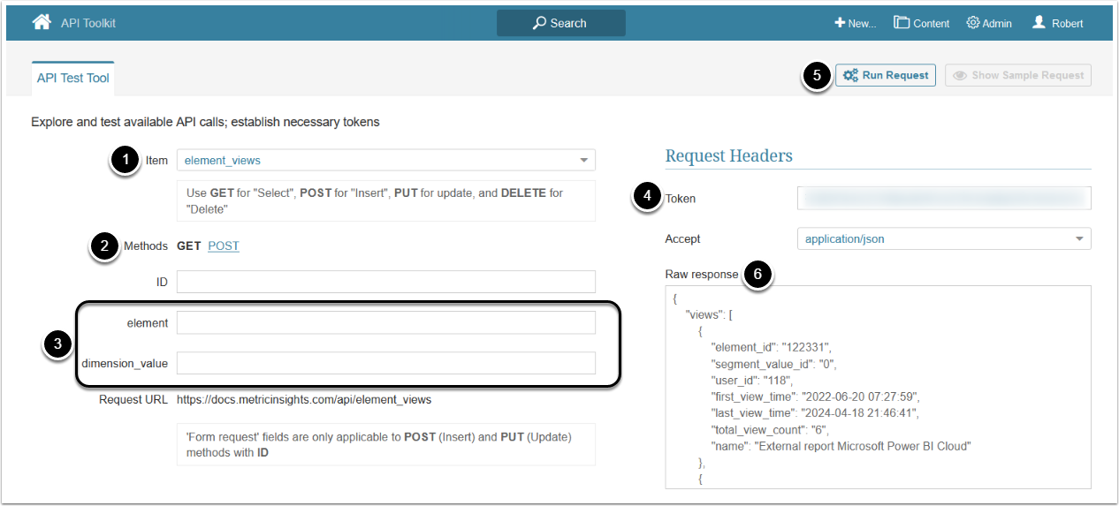This screenshot has width=1119, height=506.
Task: Click the home icon in header
Action: coord(42,22)
